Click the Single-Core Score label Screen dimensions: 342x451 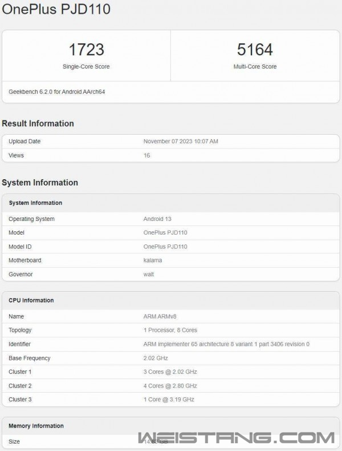pyautogui.click(x=86, y=66)
